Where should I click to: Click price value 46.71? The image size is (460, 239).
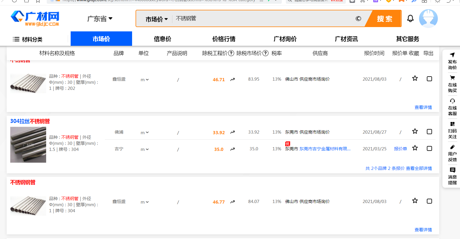click(x=219, y=80)
